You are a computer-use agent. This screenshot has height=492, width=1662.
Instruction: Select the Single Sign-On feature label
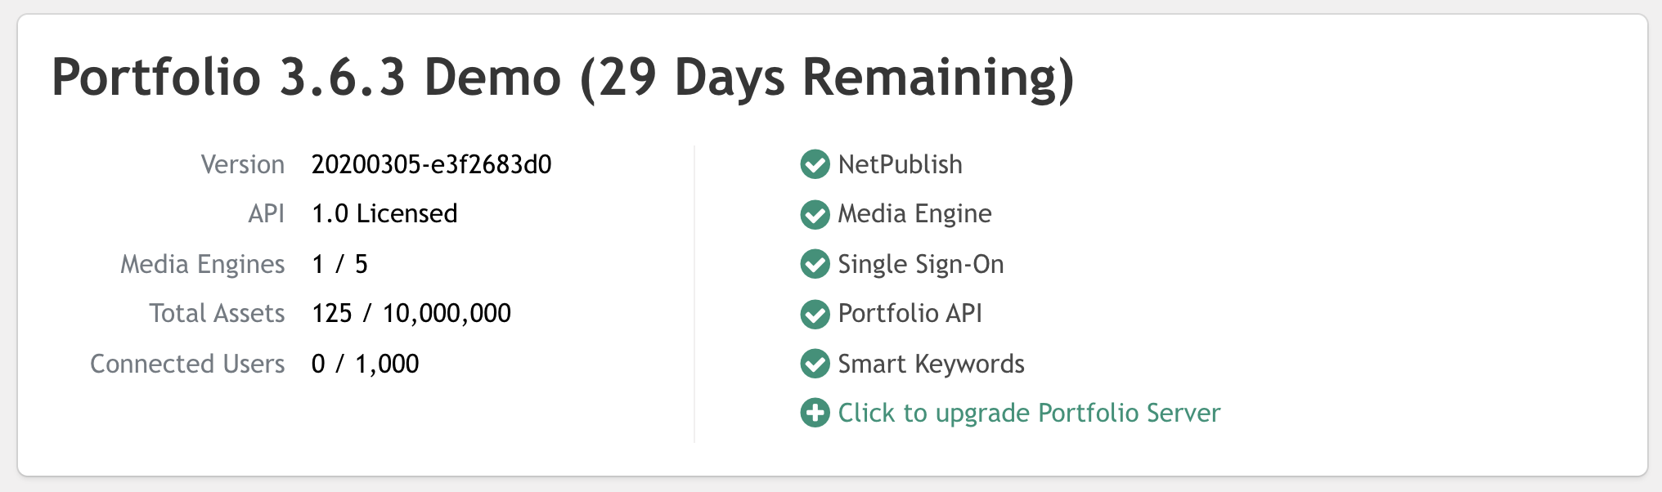coord(921,264)
